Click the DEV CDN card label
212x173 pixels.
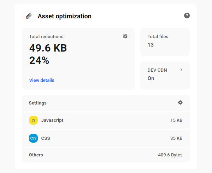point(157,70)
